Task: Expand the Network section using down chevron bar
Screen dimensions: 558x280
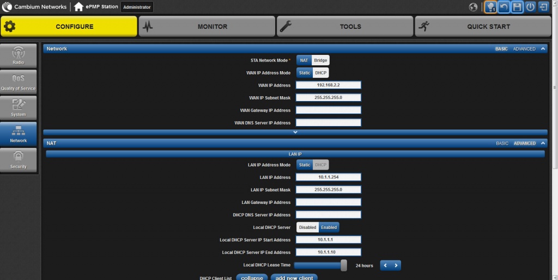Action: pos(295,132)
